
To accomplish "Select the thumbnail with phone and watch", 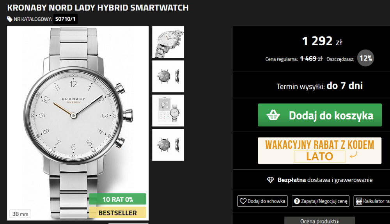I will [x=168, y=110].
